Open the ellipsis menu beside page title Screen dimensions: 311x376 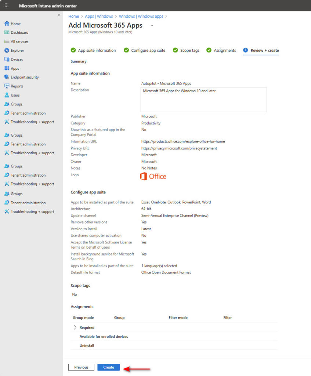click(x=151, y=25)
